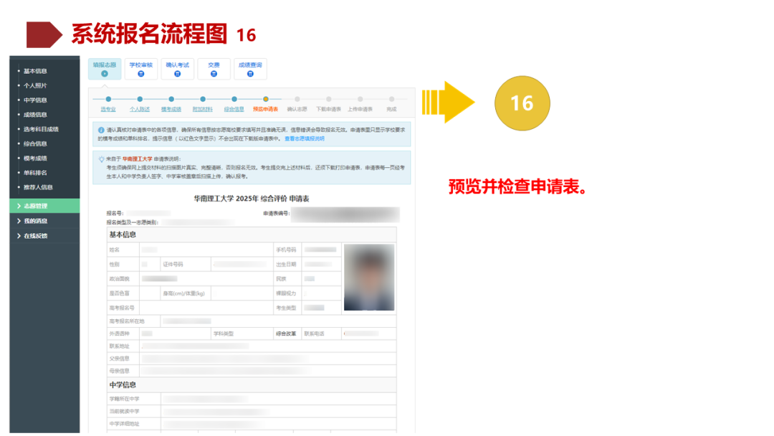Viewport: 774px width, 436px height.
Task: Click the 综合信息 step link
Action: [234, 109]
